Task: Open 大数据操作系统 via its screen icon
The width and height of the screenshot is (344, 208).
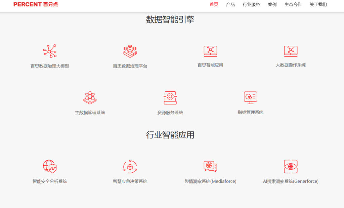Action: 291,51
